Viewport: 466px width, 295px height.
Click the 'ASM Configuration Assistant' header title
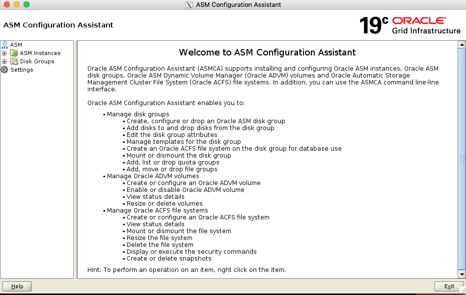[58, 25]
